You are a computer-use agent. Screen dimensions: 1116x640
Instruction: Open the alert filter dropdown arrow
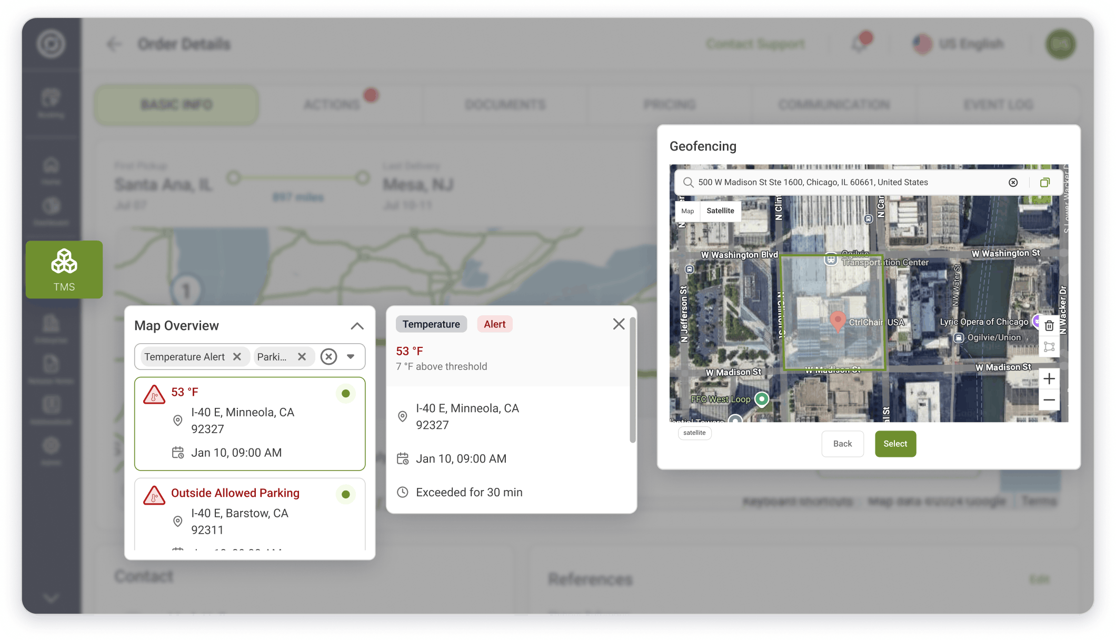(x=351, y=357)
